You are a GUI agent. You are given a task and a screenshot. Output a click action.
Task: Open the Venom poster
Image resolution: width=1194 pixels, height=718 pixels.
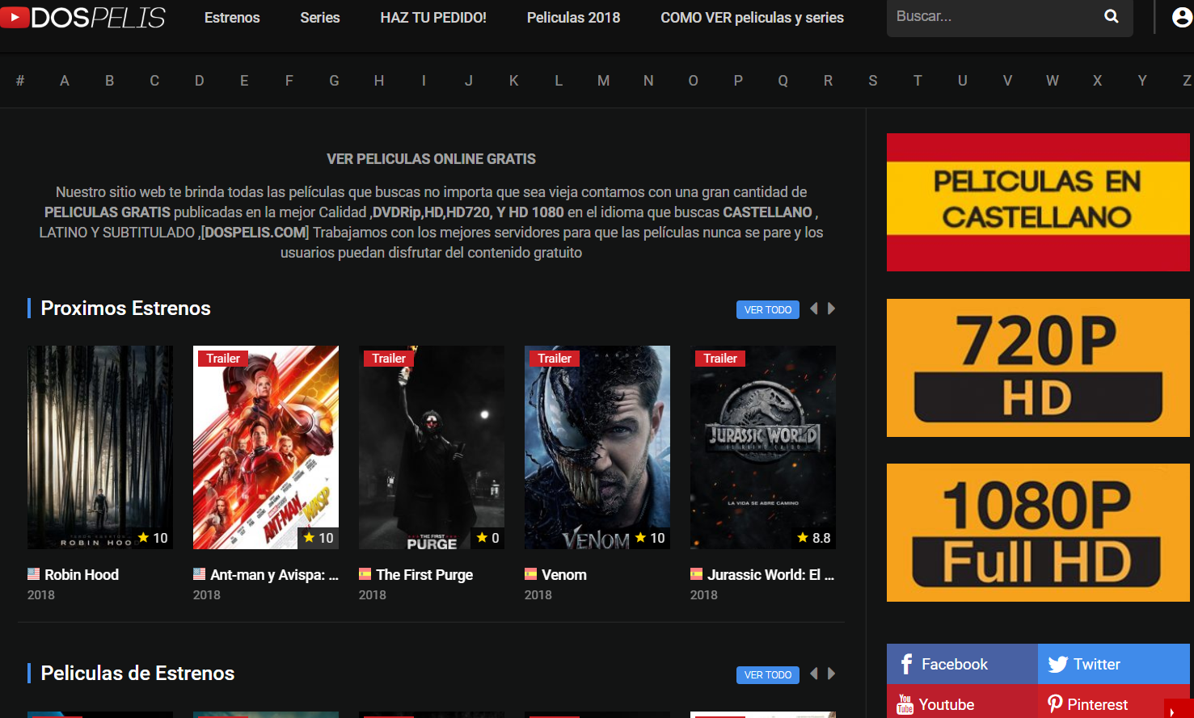(597, 447)
